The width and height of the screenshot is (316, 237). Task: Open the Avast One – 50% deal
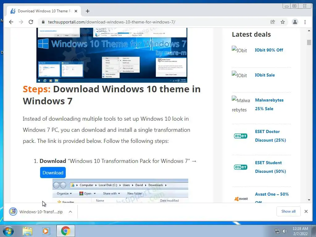272,198
